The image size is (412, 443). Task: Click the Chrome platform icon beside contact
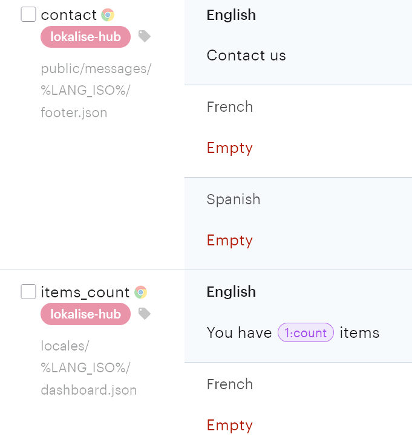click(x=108, y=15)
